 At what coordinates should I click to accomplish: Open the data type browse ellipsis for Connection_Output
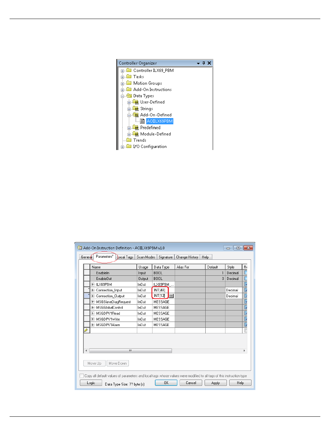pyautogui.click(x=171, y=296)
